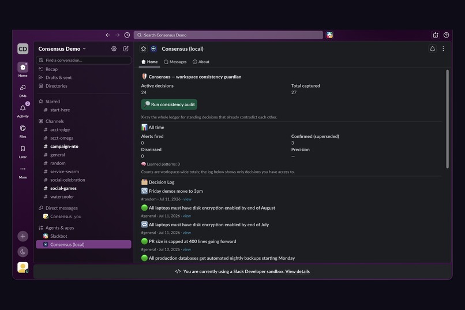Image resolution: width=465 pixels, height=310 pixels.
Task: Open the #start-here channel
Action: (83, 110)
